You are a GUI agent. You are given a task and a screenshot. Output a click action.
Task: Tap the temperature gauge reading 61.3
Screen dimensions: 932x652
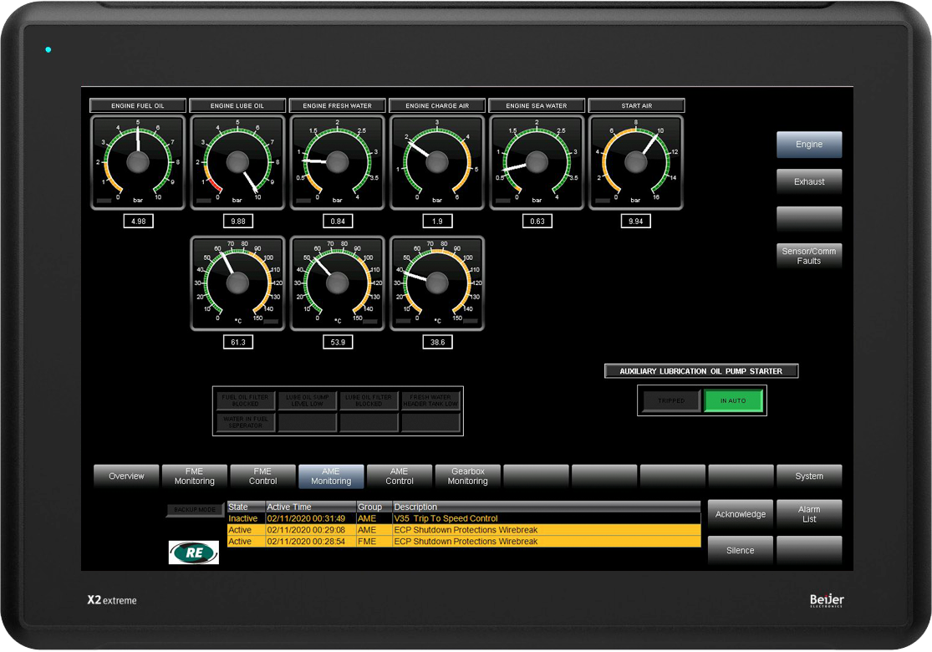click(x=237, y=283)
